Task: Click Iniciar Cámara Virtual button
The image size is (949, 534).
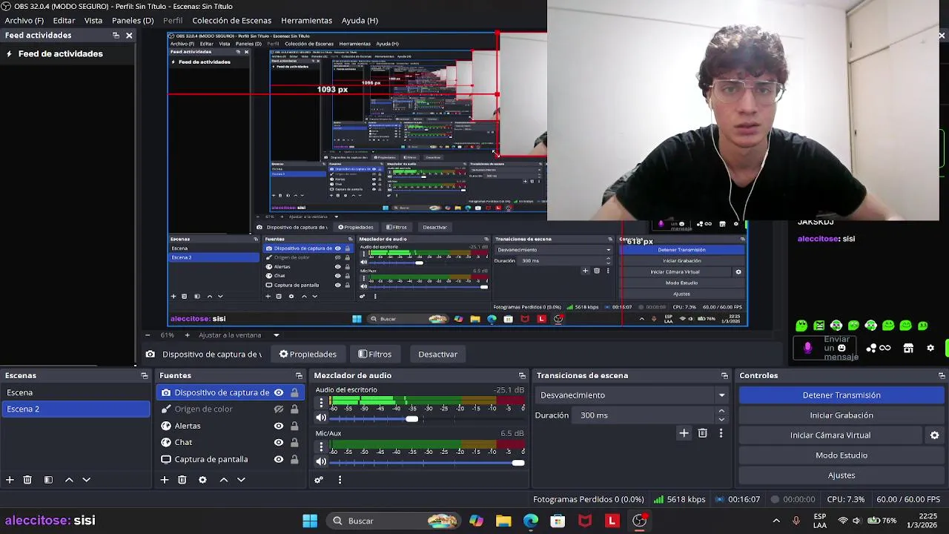Action: tap(830, 435)
